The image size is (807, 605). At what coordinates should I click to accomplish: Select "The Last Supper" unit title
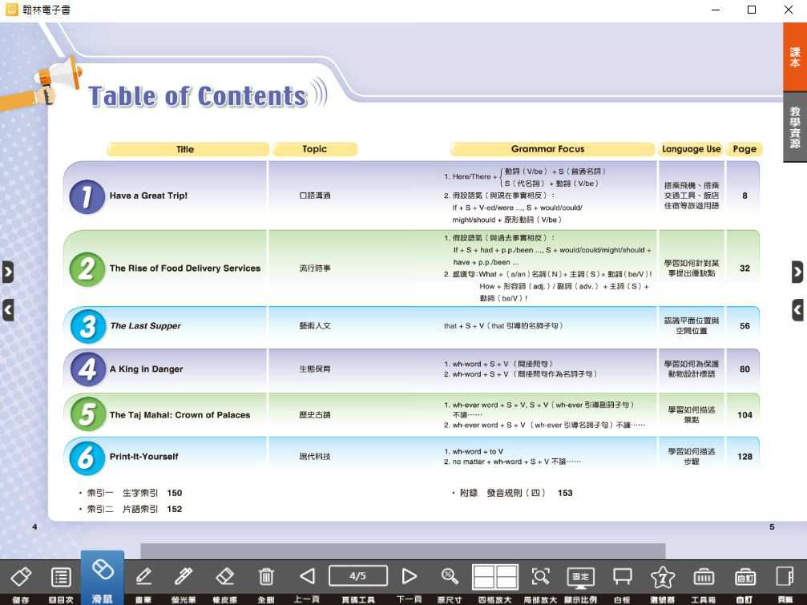pyautogui.click(x=146, y=325)
